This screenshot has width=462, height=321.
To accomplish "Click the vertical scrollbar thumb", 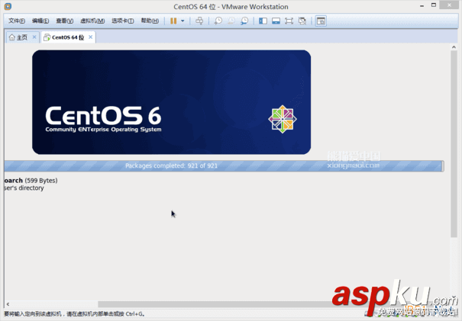I will click(454, 143).
